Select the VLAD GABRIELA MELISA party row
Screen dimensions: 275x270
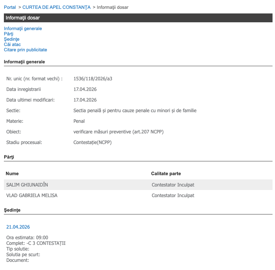[32, 195]
